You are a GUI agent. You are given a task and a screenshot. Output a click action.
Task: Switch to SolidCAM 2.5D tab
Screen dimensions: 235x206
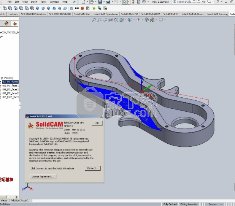(130, 14)
